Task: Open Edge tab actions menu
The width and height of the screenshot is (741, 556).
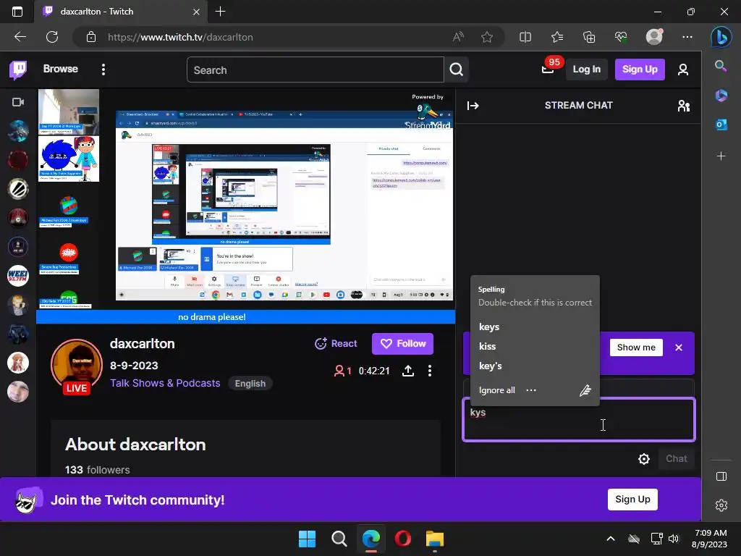Action: [x=17, y=12]
